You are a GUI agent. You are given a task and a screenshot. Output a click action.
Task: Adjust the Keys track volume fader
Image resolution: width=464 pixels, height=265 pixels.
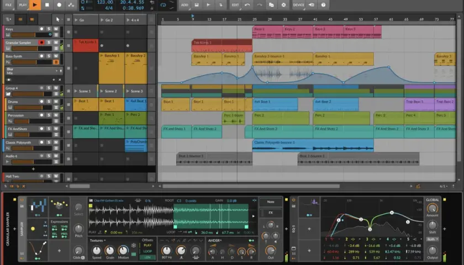click(x=31, y=35)
